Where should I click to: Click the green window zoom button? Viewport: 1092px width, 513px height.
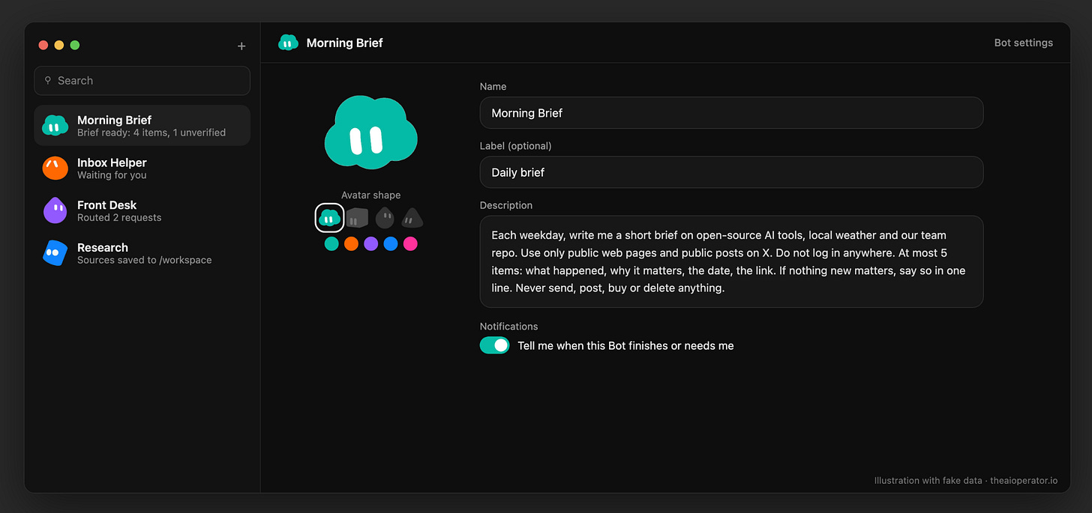pyautogui.click(x=75, y=45)
